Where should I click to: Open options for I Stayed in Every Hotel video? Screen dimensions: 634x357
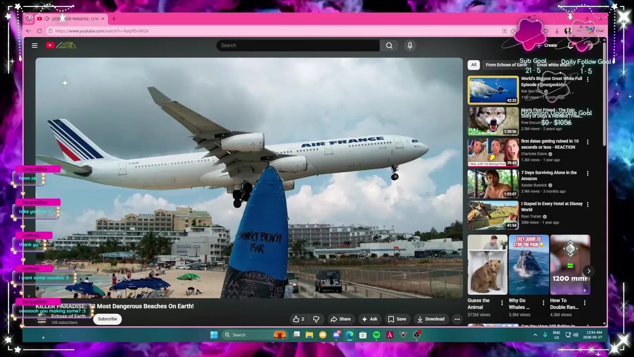[587, 204]
